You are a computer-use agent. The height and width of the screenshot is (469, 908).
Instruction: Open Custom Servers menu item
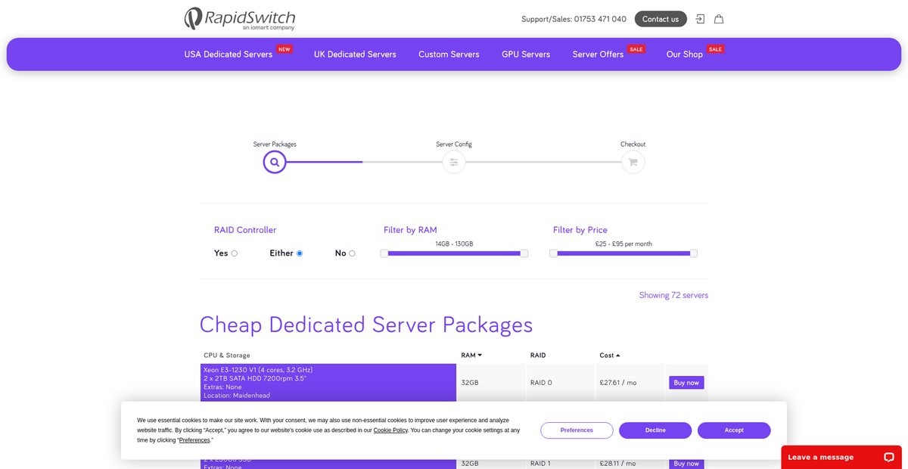(449, 54)
